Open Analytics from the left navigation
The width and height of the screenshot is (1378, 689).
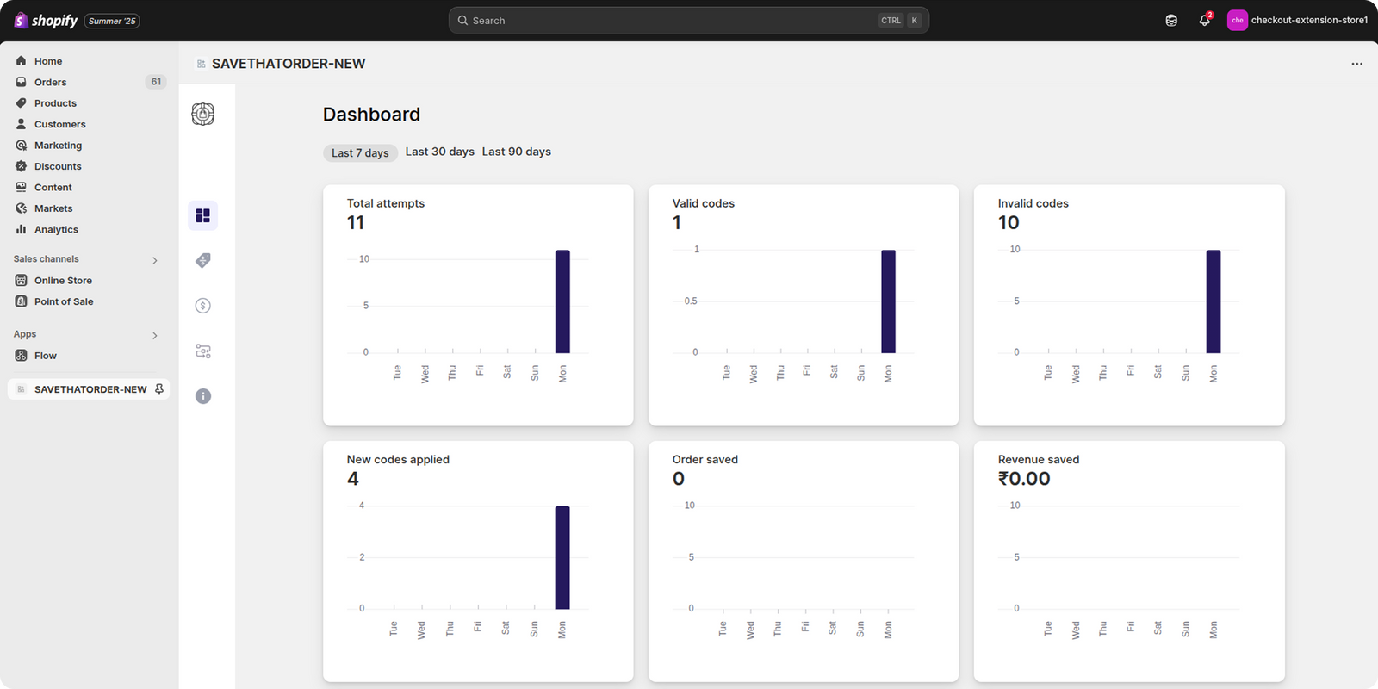click(56, 229)
